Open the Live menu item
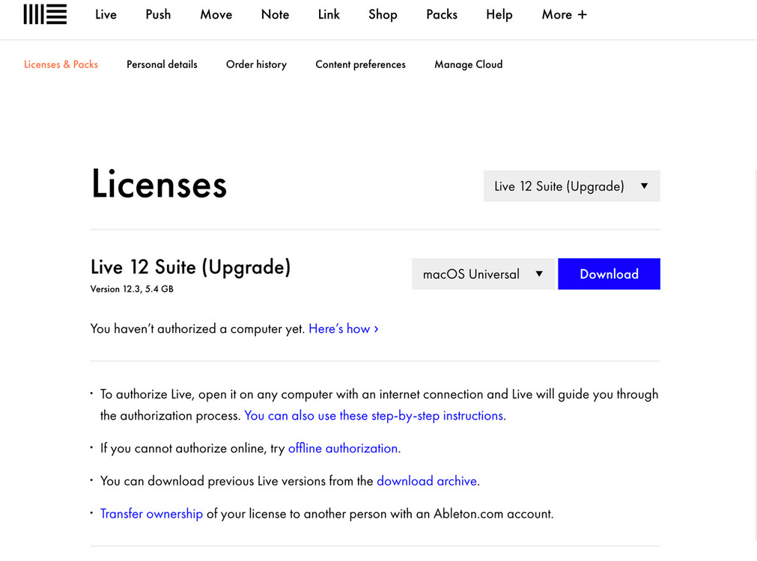The image size is (757, 561). pyautogui.click(x=106, y=14)
